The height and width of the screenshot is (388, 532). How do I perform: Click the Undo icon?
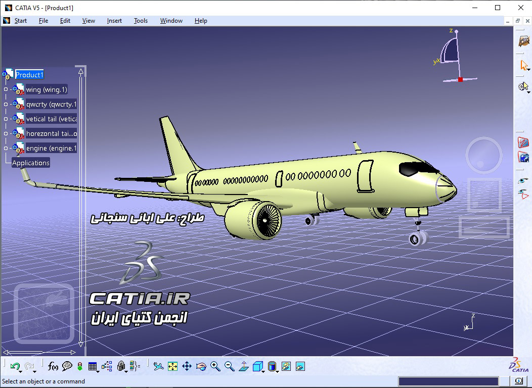pyautogui.click(x=15, y=366)
